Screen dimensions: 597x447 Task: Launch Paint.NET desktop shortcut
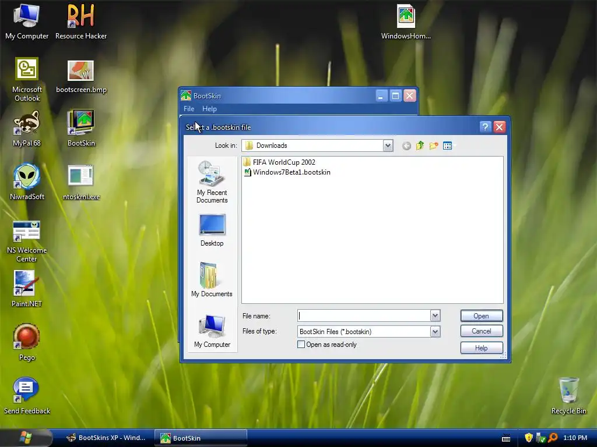[27, 289]
